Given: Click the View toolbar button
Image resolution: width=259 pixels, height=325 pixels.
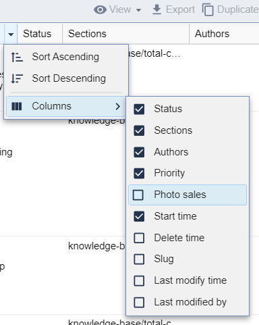Looking at the screenshot, I should 117,9.
